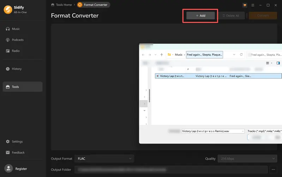This screenshot has width=282, height=177.
Task: Browse output folder with ellipsis button
Action: coord(273,170)
